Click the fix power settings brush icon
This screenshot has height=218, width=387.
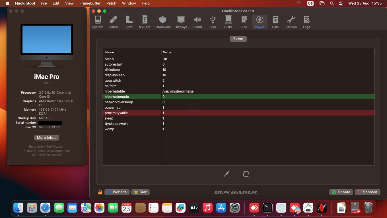(x=227, y=174)
